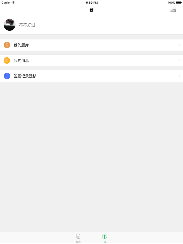The image size is (183, 244).
Task: Click the Wi-Fi signal icon in status bar
Action: click(x=13, y=2)
